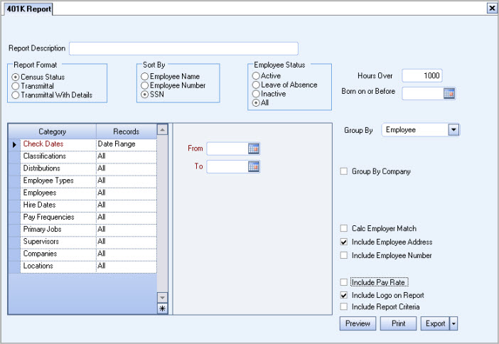
Task: Select Active employee status
Action: (x=256, y=75)
